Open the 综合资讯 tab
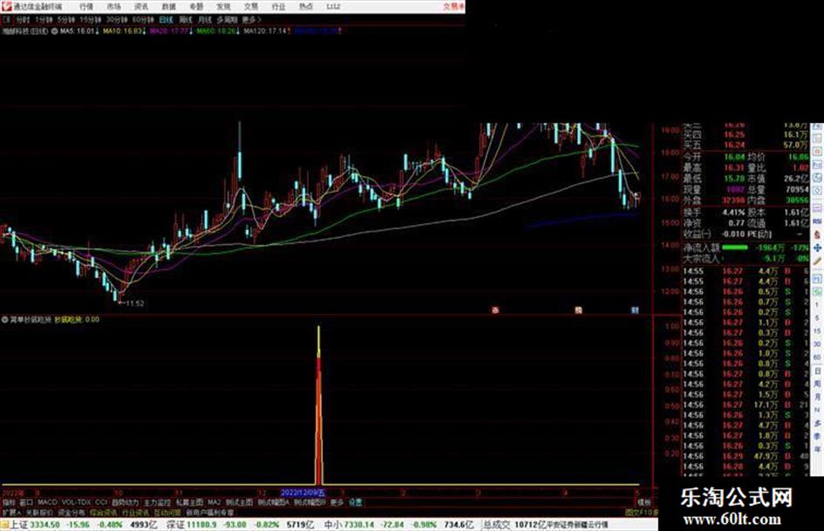 (103, 512)
